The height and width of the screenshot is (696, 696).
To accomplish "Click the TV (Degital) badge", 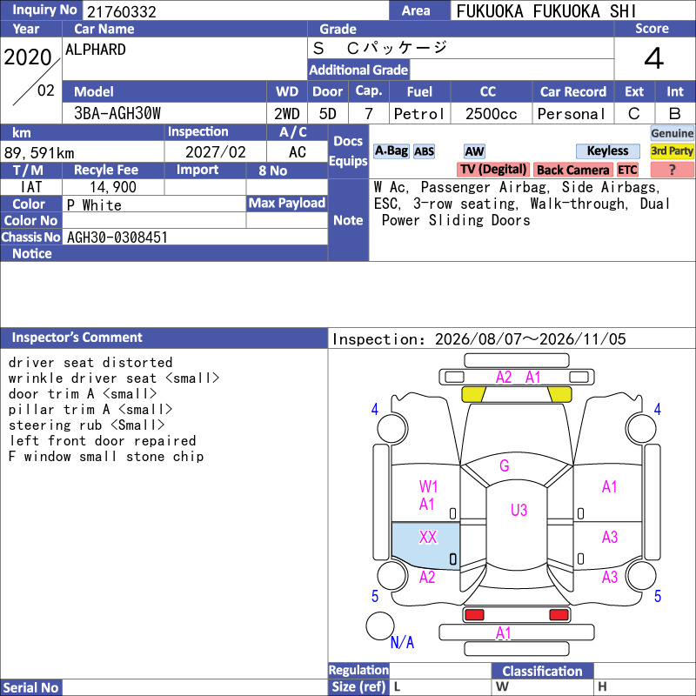I will (x=493, y=170).
